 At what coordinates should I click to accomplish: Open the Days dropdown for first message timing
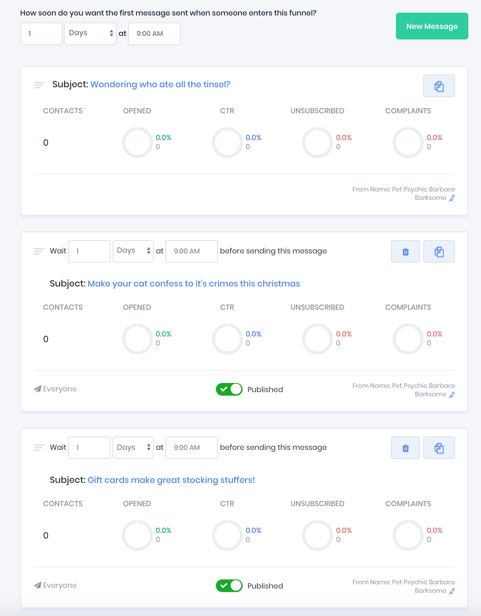click(90, 33)
